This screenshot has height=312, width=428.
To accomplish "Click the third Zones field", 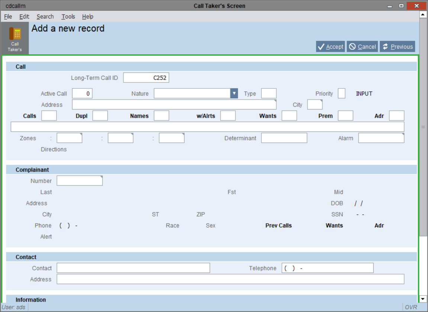I will click(x=172, y=138).
